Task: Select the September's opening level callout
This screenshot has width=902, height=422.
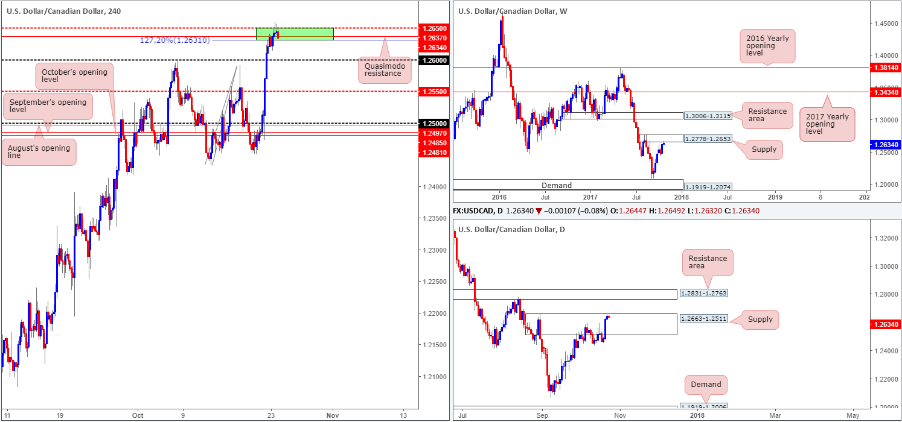Action: pyautogui.click(x=48, y=106)
